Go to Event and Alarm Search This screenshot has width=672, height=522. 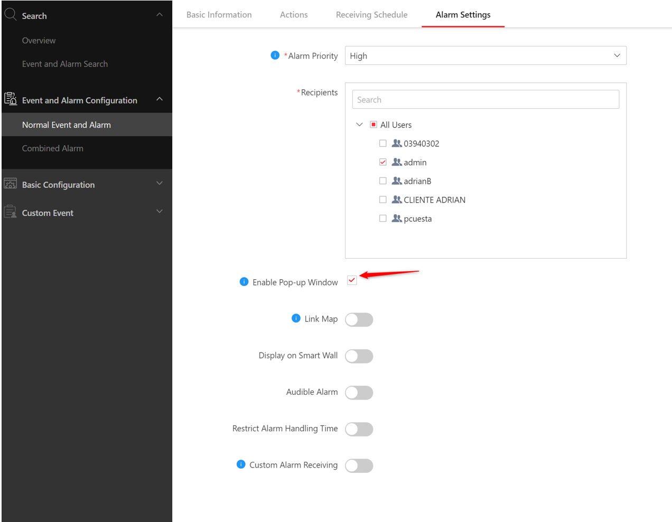click(65, 64)
